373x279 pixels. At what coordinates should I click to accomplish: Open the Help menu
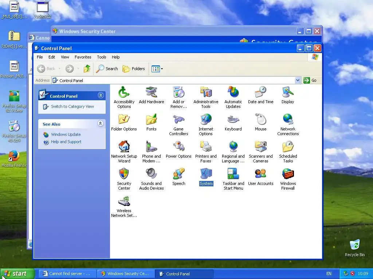point(115,57)
